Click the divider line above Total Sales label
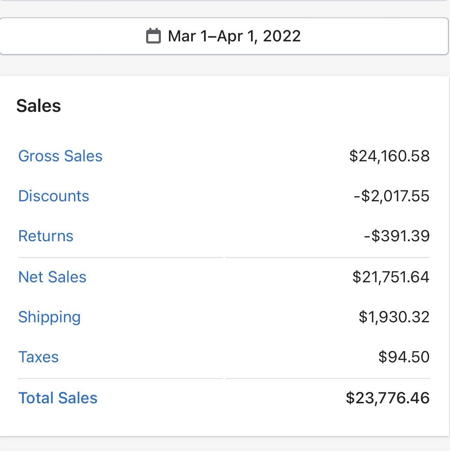Screen dimensions: 450x451 (120, 379)
